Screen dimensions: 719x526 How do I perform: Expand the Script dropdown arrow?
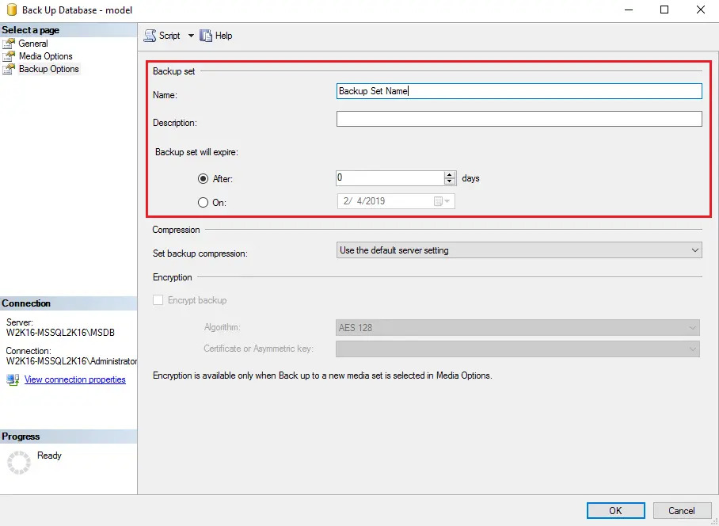coord(190,36)
